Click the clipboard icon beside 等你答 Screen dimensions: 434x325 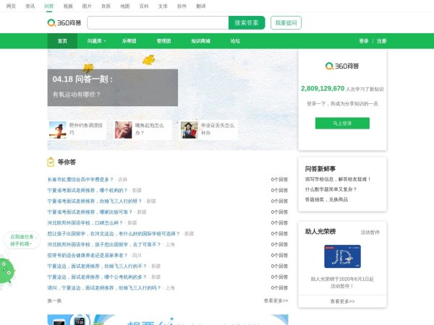click(x=51, y=162)
